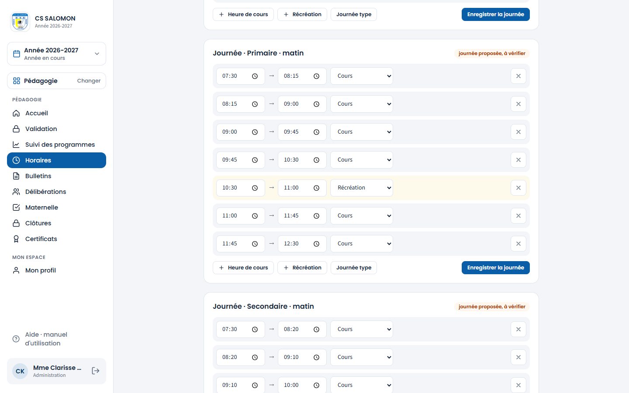Screen dimensions: 629x393
Task: Apply Journée type to Primaire matin
Action: [x=354, y=268]
